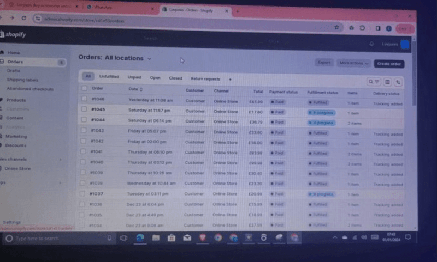Image resolution: width=437 pixels, height=262 pixels.
Task: Open Mail app from taskbar
Action: (x=187, y=238)
